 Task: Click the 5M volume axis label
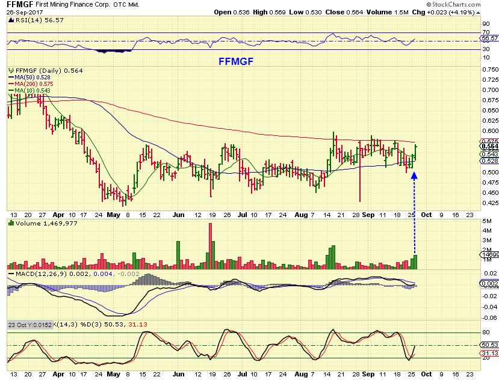[x=486, y=221]
